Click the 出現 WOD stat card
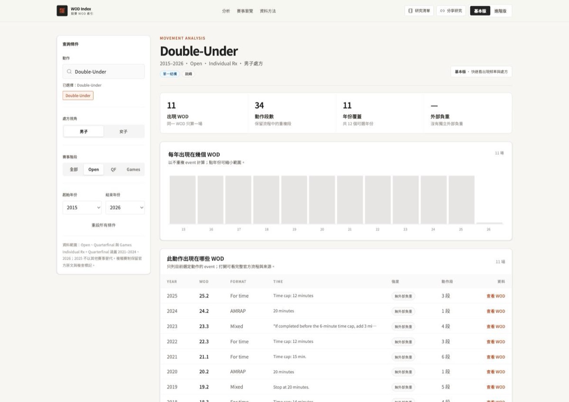This screenshot has height=402, width=569. (204, 113)
